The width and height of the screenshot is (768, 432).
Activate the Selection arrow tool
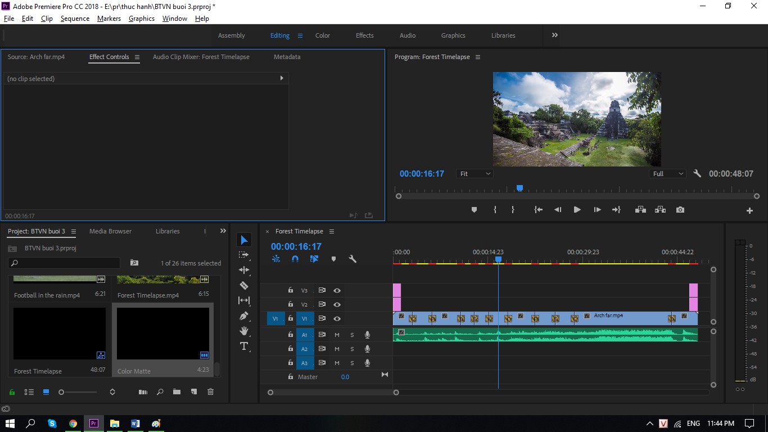244,240
